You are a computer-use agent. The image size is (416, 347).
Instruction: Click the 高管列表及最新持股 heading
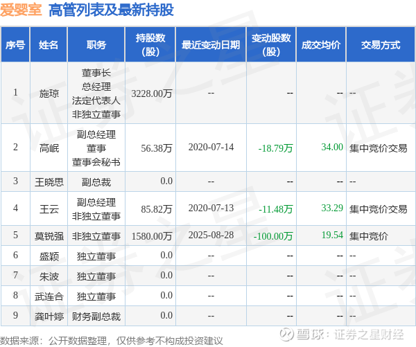click(111, 10)
